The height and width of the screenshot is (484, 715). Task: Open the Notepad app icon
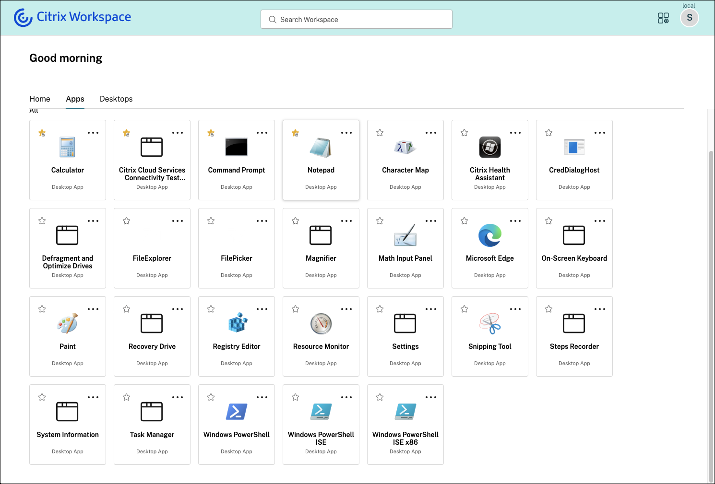click(x=321, y=147)
